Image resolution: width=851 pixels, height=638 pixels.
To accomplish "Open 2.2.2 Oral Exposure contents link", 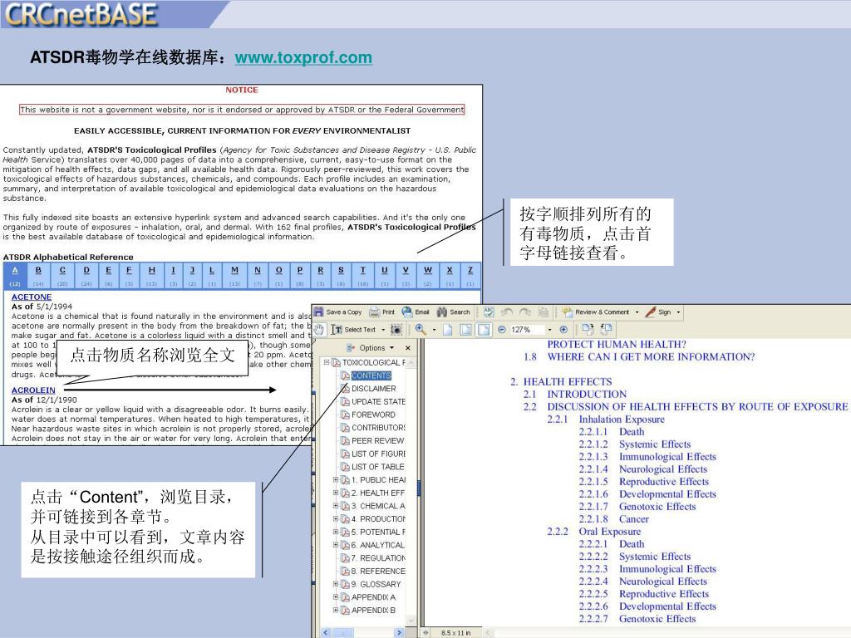I will click(x=593, y=532).
